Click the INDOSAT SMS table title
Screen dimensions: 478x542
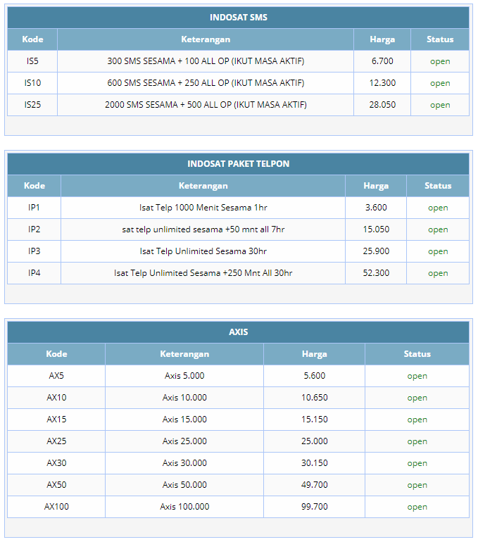[x=238, y=18]
